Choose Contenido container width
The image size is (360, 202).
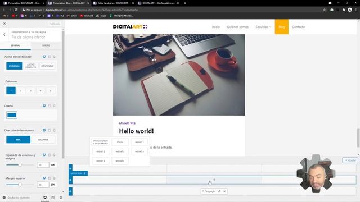47,66
